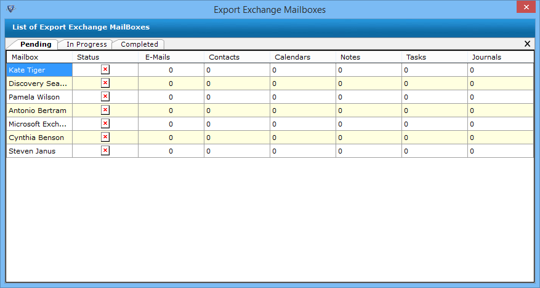Select the Microsoft Exch... mailbox
The image size is (540, 288).
[39, 124]
